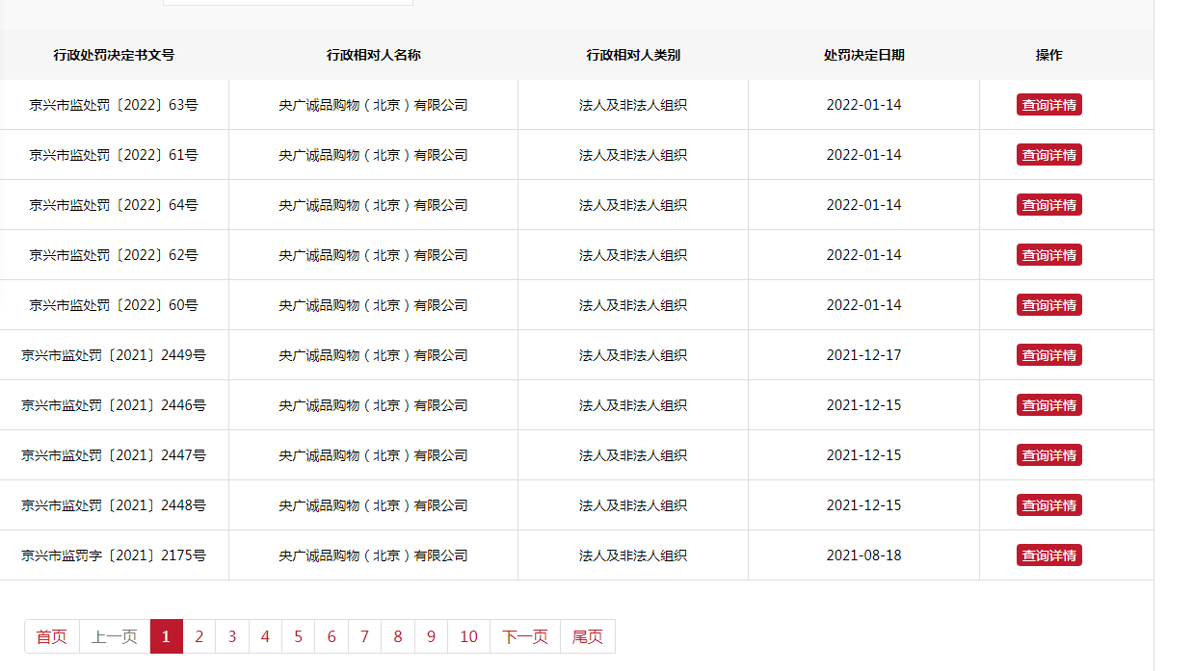The image size is (1194, 671).
Task: Select text 京兴市监处罚〔2021〕2446号
Action: (x=114, y=405)
